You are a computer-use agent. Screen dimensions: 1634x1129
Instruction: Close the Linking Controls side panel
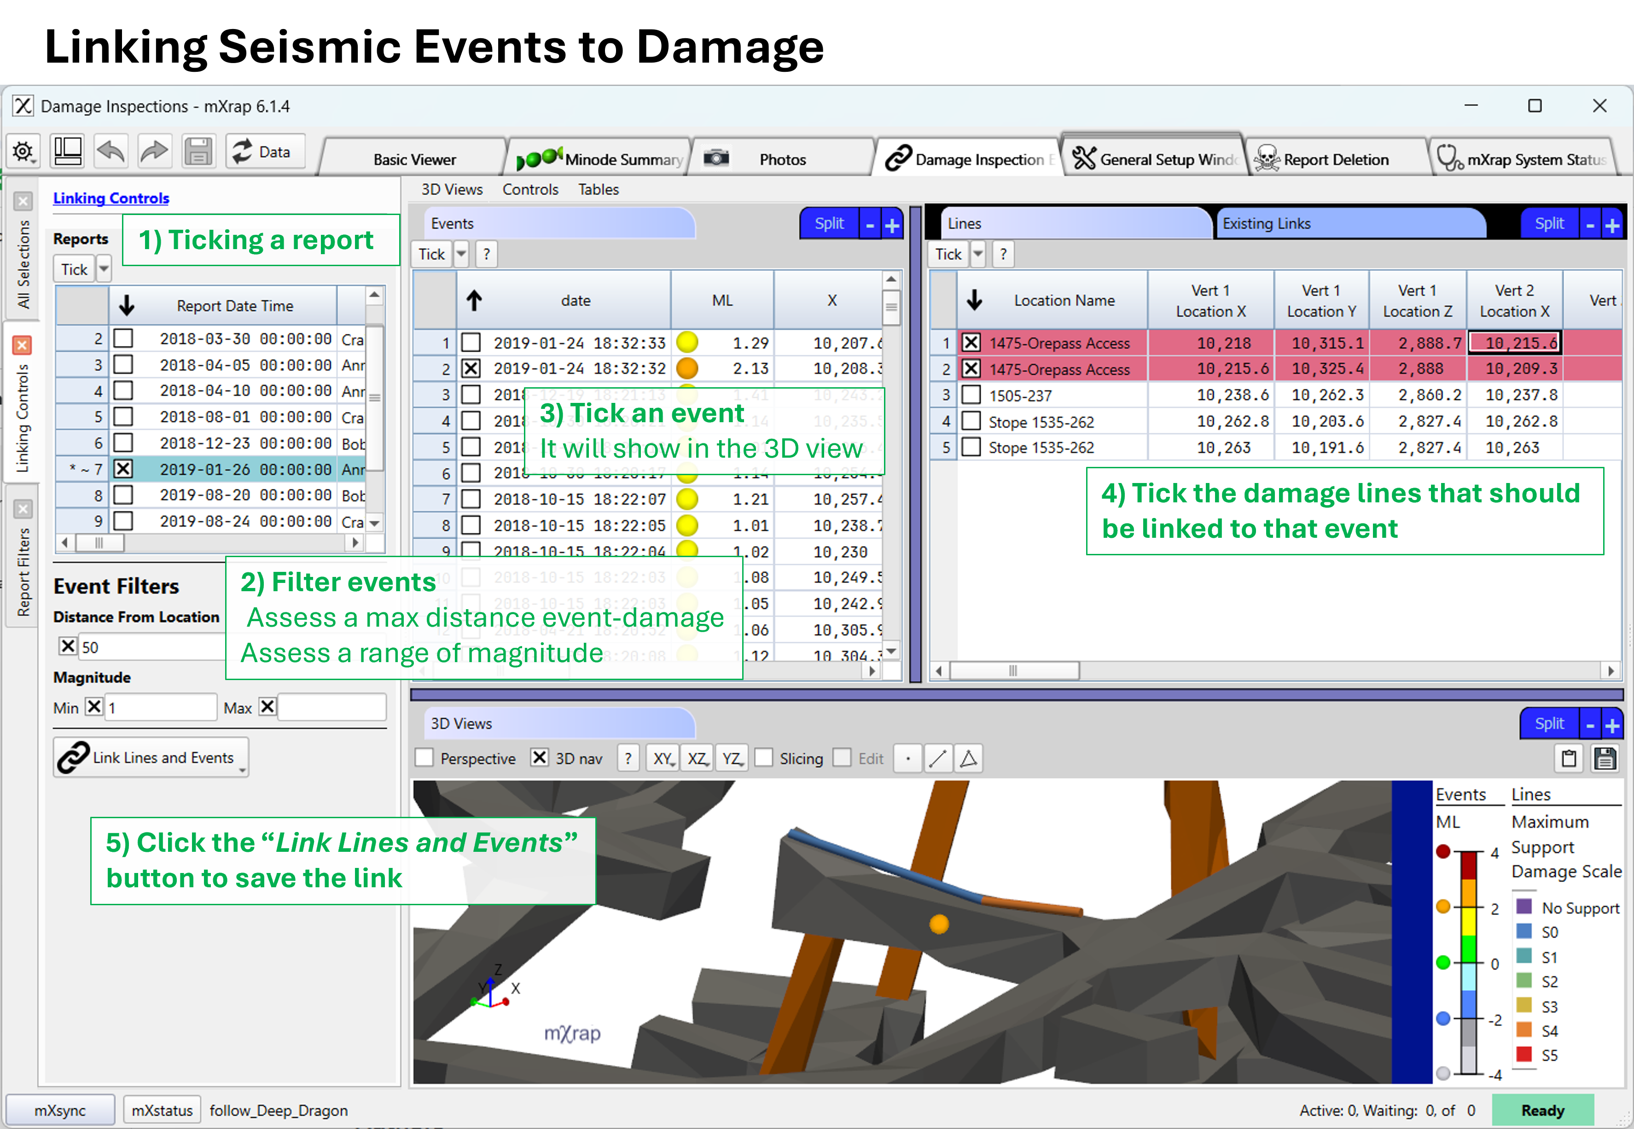tap(23, 345)
